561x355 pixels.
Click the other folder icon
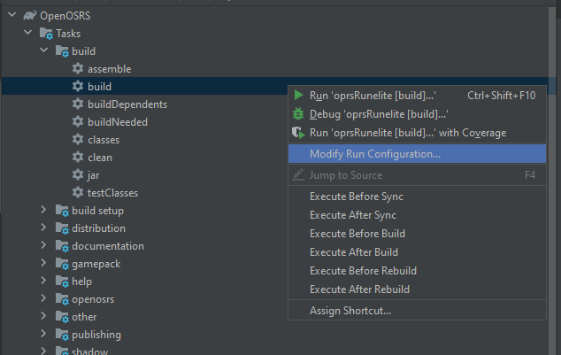pyautogui.click(x=62, y=317)
